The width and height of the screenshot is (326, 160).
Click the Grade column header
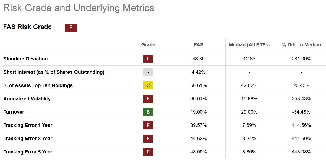coord(148,45)
